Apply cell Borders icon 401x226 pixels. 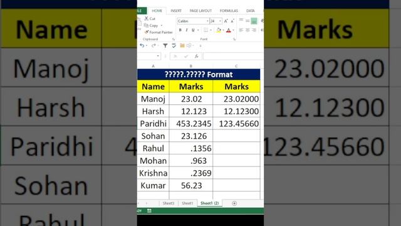pos(206,30)
